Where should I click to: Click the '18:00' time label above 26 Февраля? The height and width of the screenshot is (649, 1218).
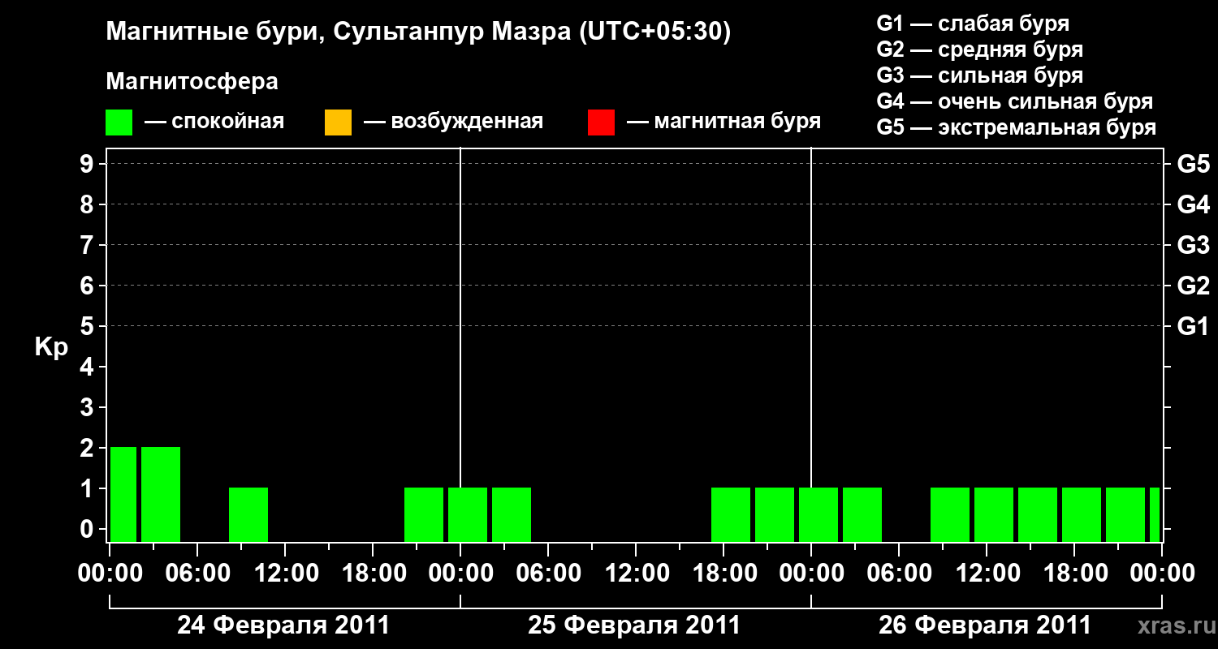coord(1074,574)
